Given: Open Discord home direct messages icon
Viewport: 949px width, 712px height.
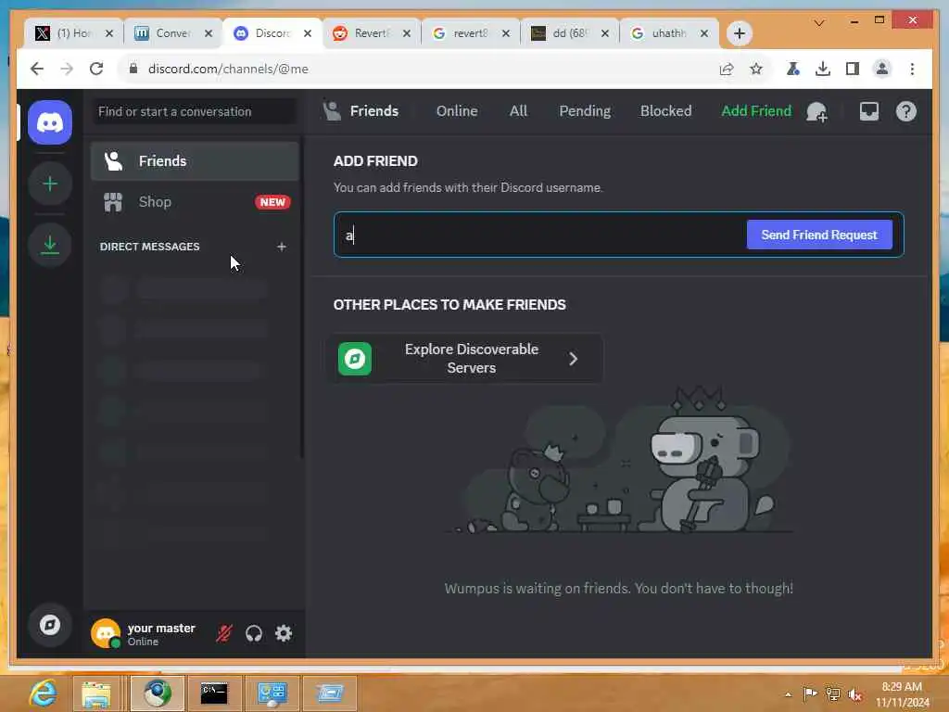Looking at the screenshot, I should point(50,123).
